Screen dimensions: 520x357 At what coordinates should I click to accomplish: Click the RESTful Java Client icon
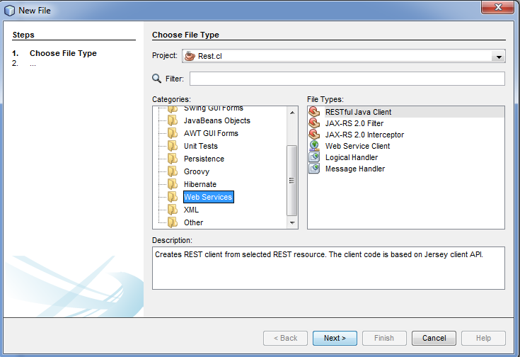[x=314, y=112]
